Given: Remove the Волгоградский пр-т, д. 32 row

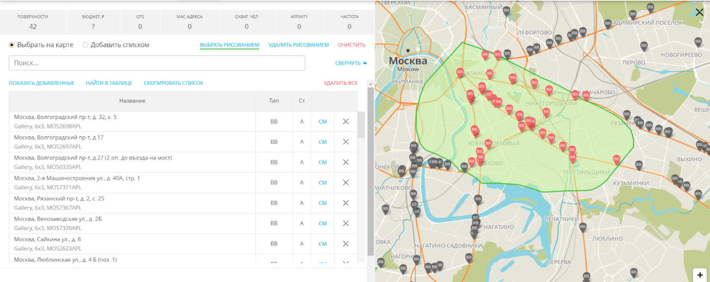Looking at the screenshot, I should [345, 122].
